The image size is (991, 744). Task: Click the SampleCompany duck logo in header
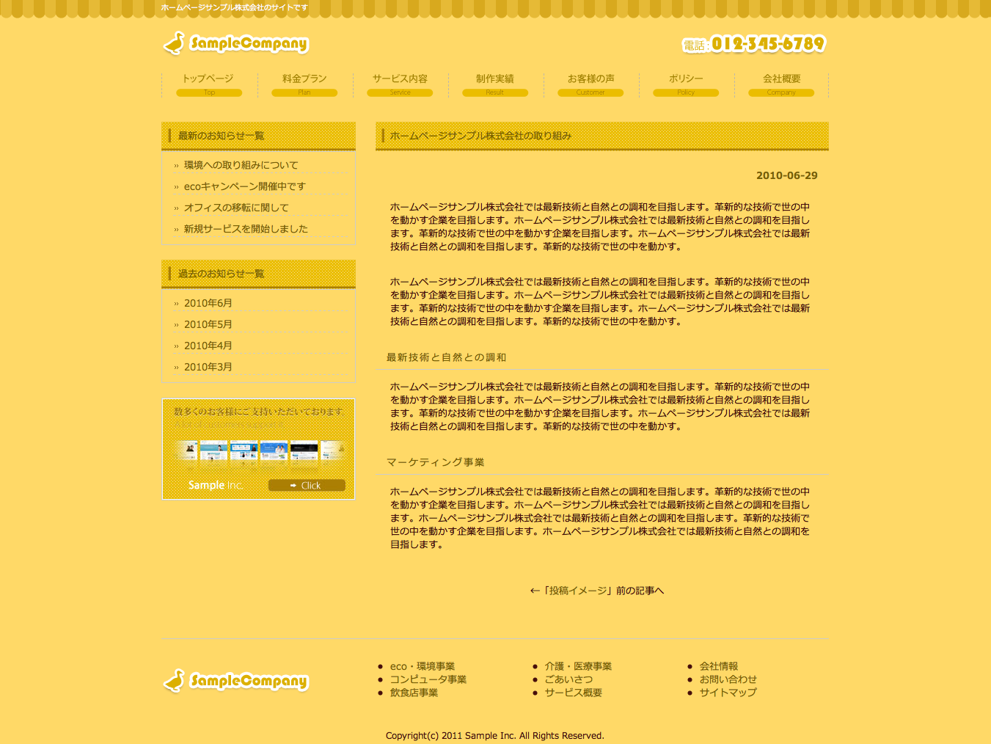click(x=235, y=43)
